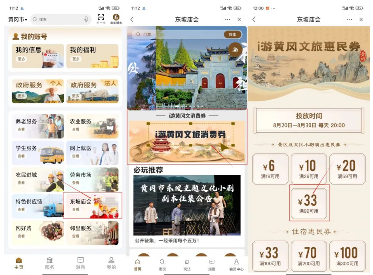This screenshot has width=373, height=275.
Task: Go to 服务 tab in bottom bar
Action: 49,263
